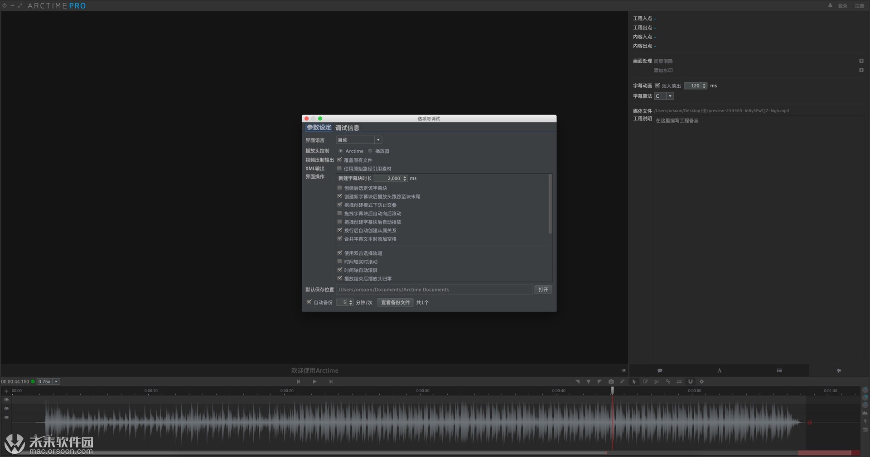Select the arrow pointer tool

pyautogui.click(x=634, y=381)
